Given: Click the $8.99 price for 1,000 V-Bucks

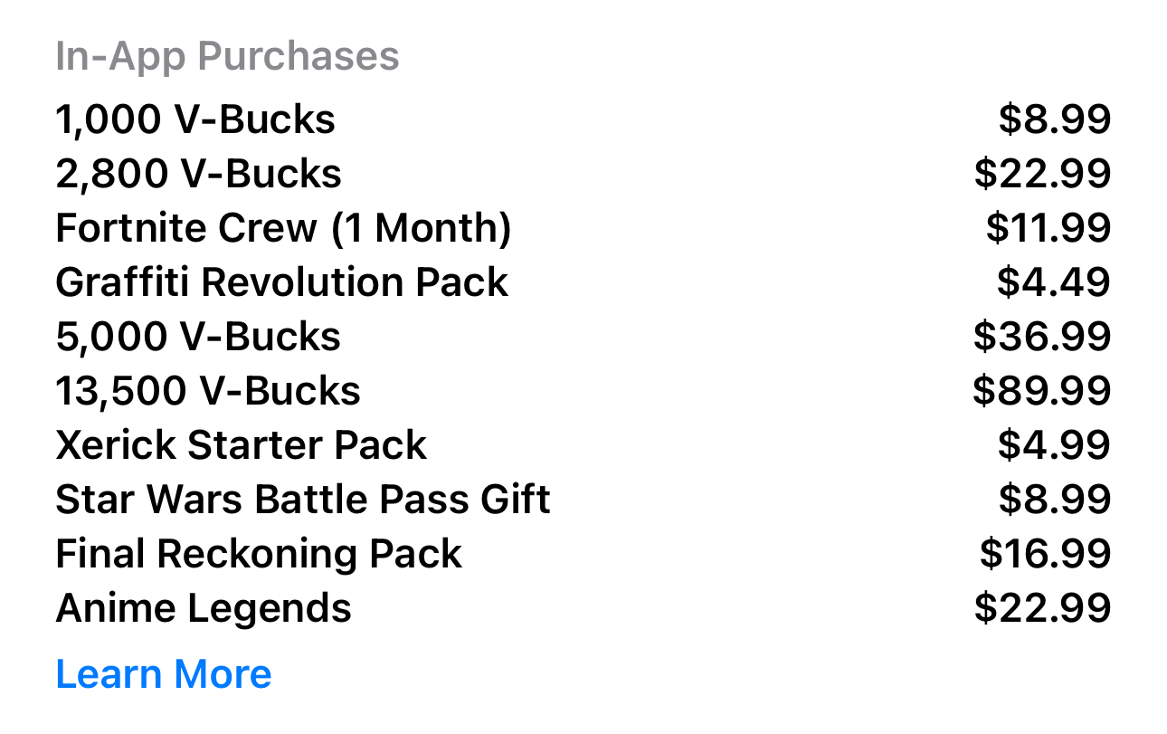Looking at the screenshot, I should tap(1054, 119).
